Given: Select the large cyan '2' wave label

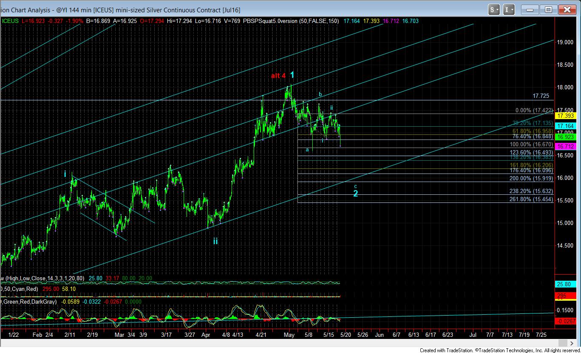Looking at the screenshot, I should point(356,194).
